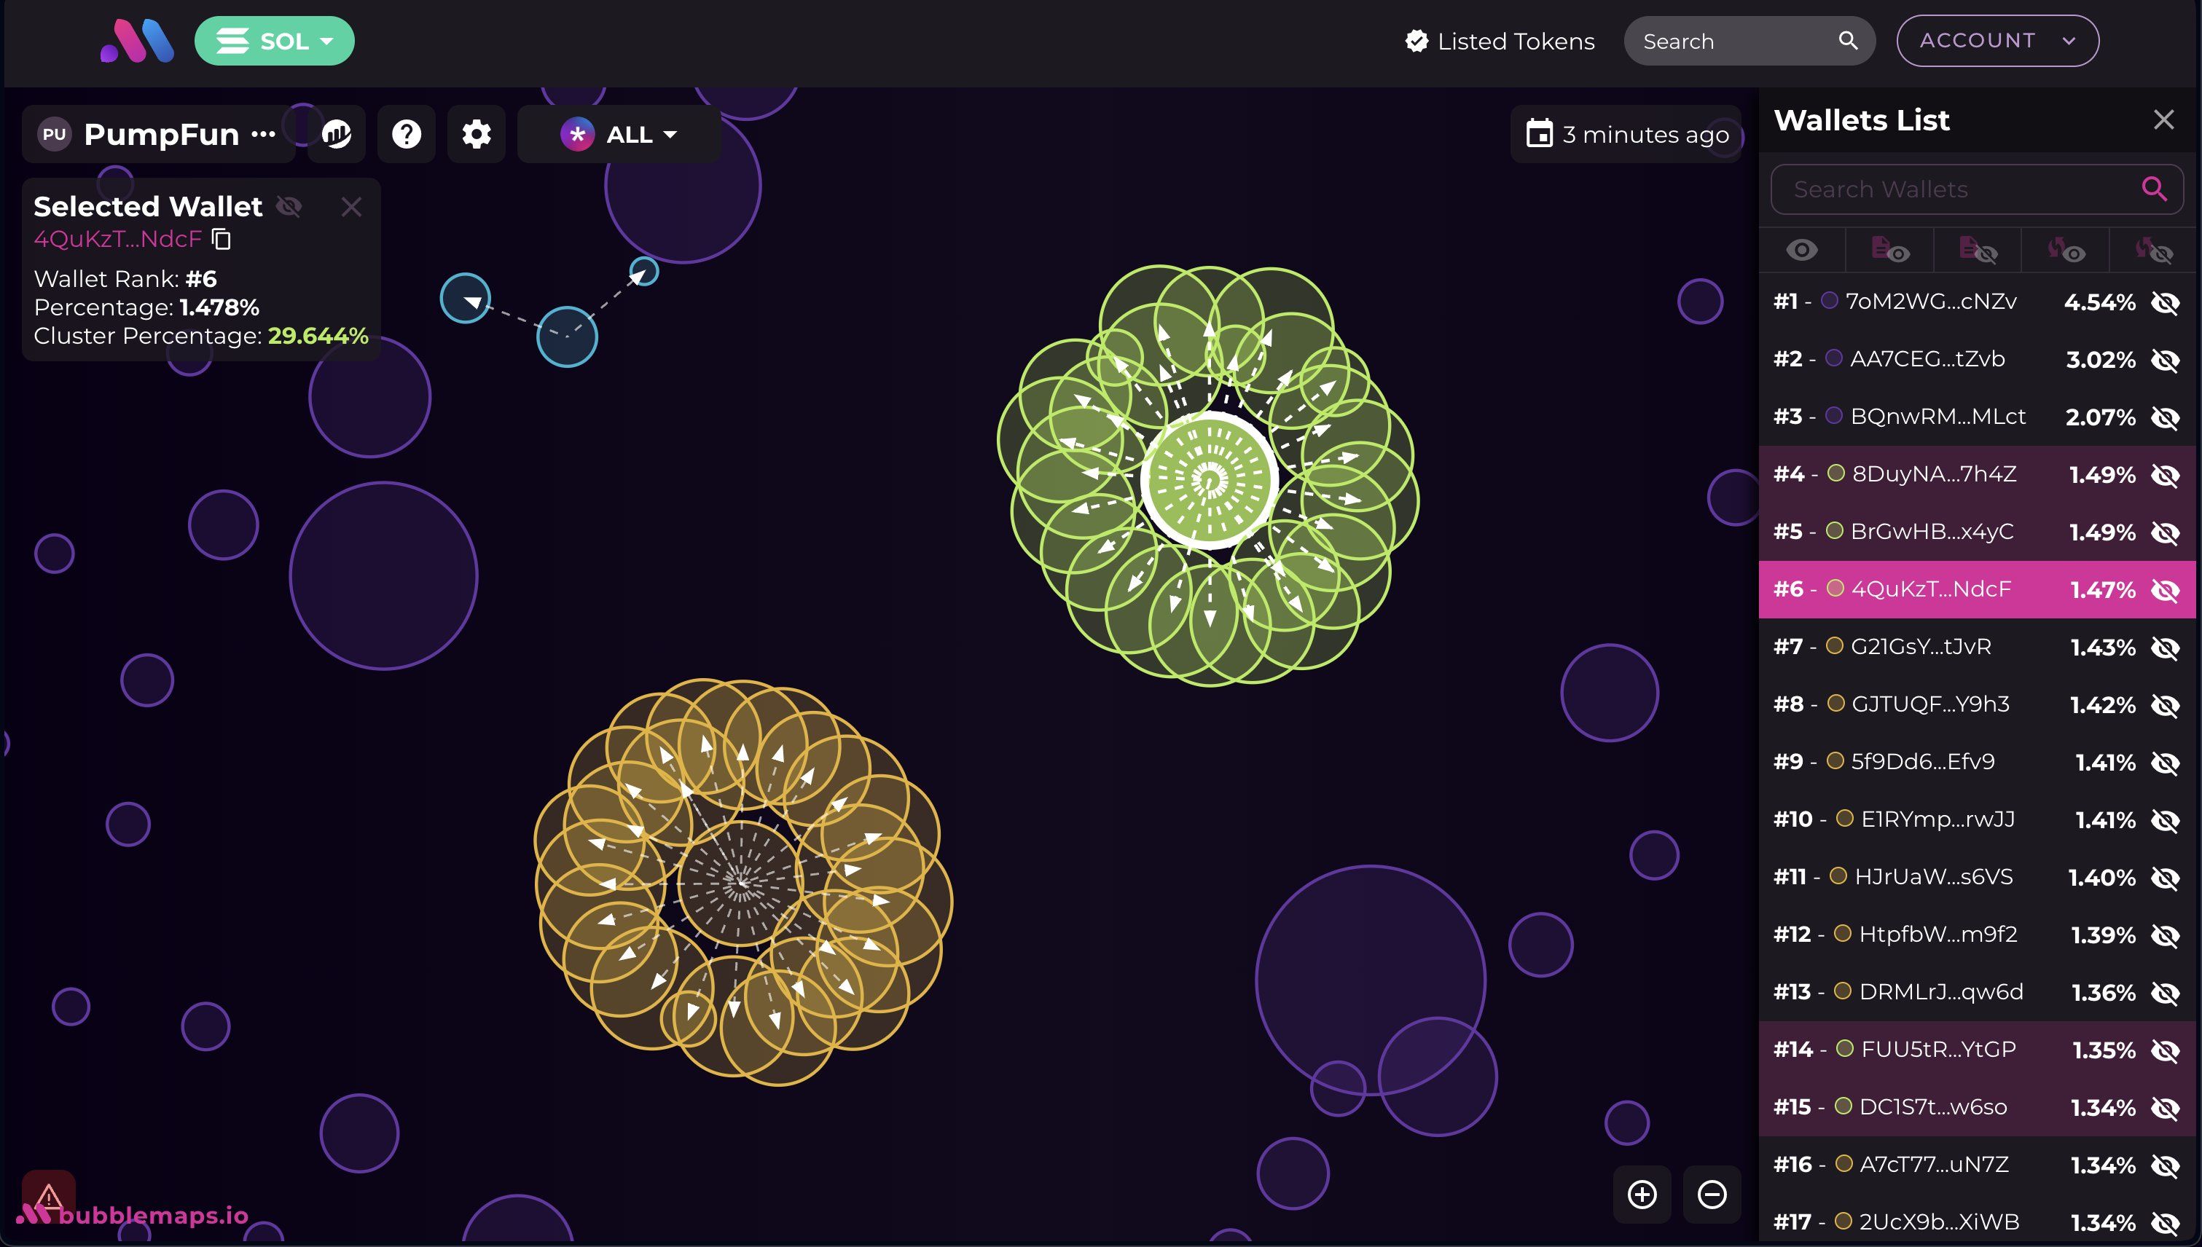Image resolution: width=2202 pixels, height=1247 pixels.
Task: Zoom out with the minus icon
Action: click(x=1712, y=1194)
